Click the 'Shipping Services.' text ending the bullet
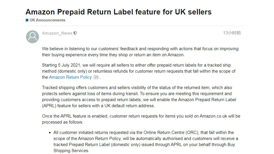The height and width of the screenshot is (154, 274). coord(71,151)
